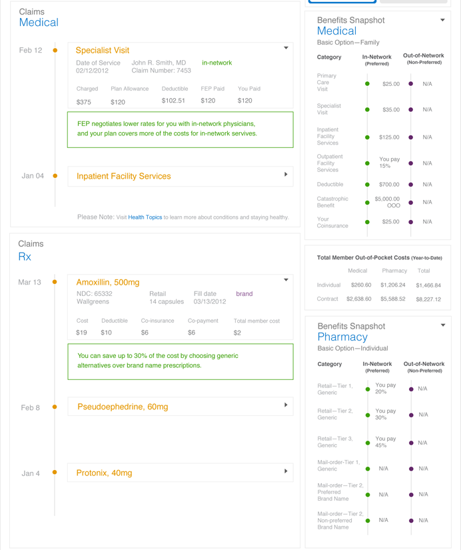
Task: Click green dot for Retail—Tier 1, Generic
Action: (368, 389)
